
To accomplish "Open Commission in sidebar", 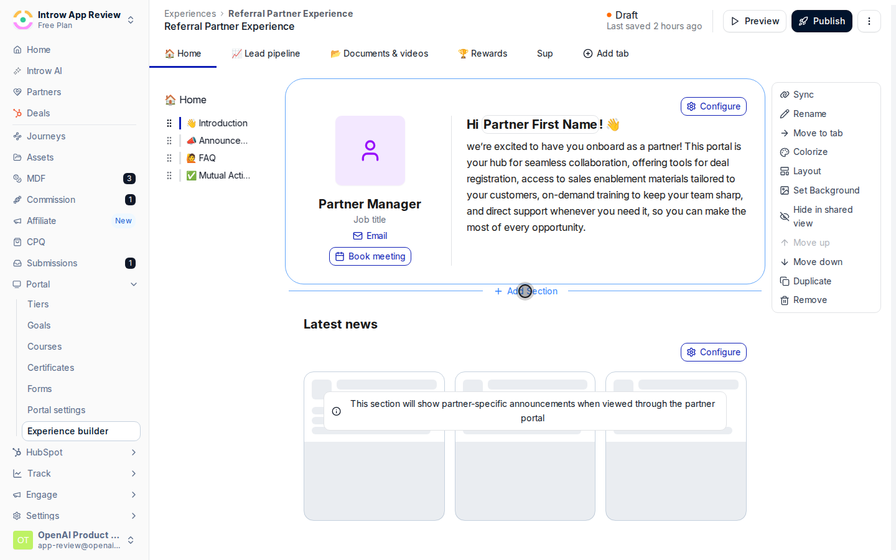I will 74,200.
